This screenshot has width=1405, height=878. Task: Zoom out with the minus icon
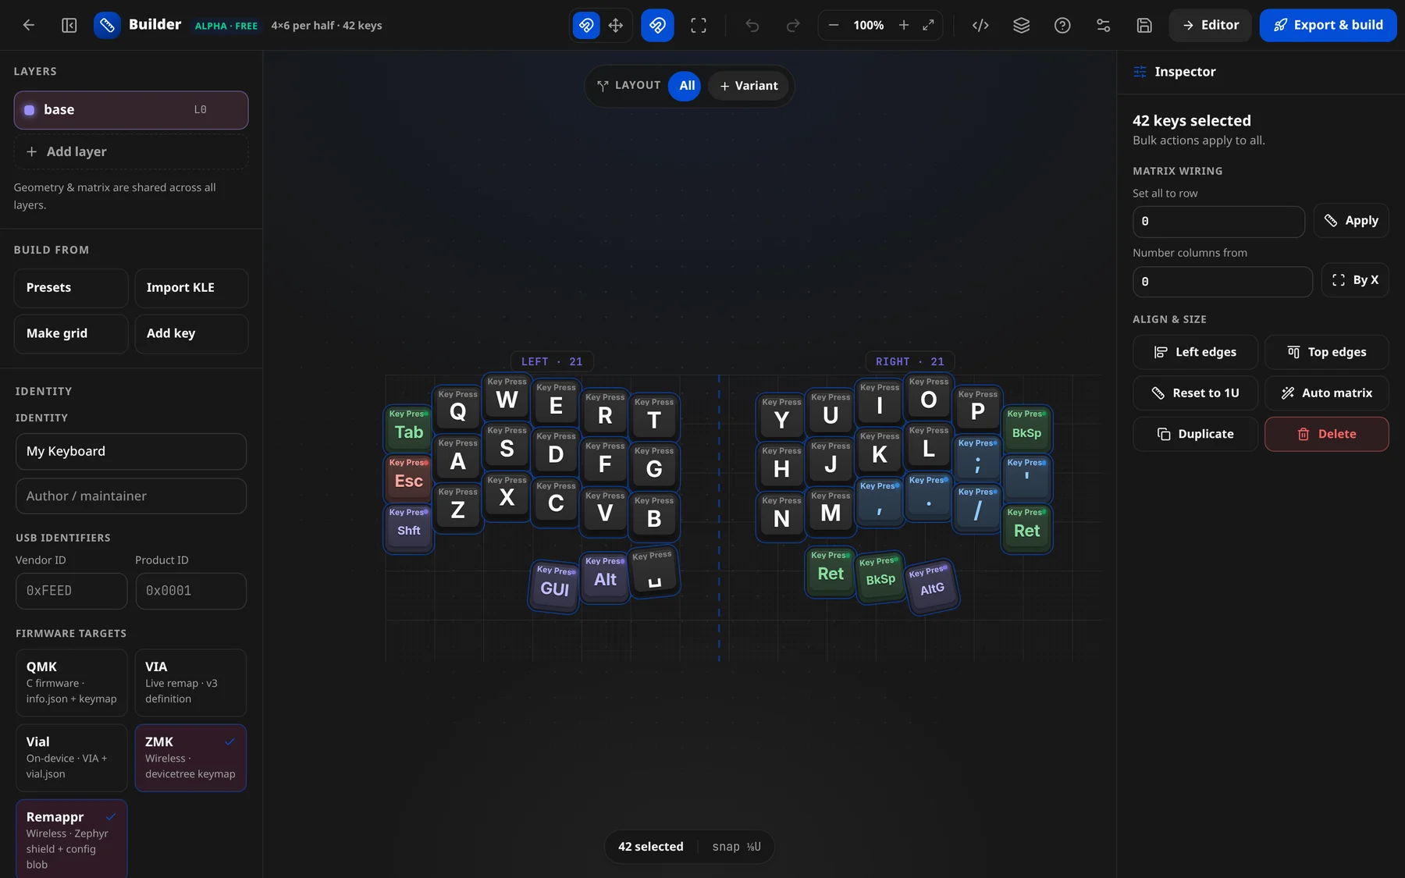pos(834,25)
